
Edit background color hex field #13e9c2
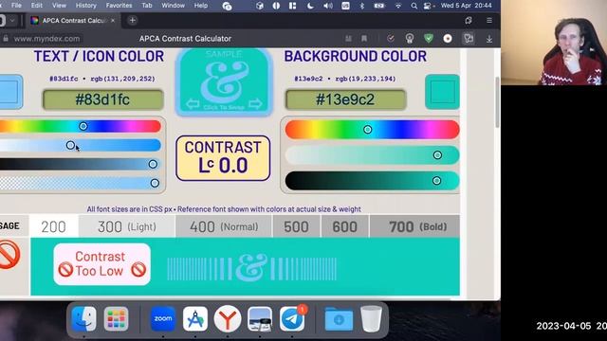(x=345, y=99)
